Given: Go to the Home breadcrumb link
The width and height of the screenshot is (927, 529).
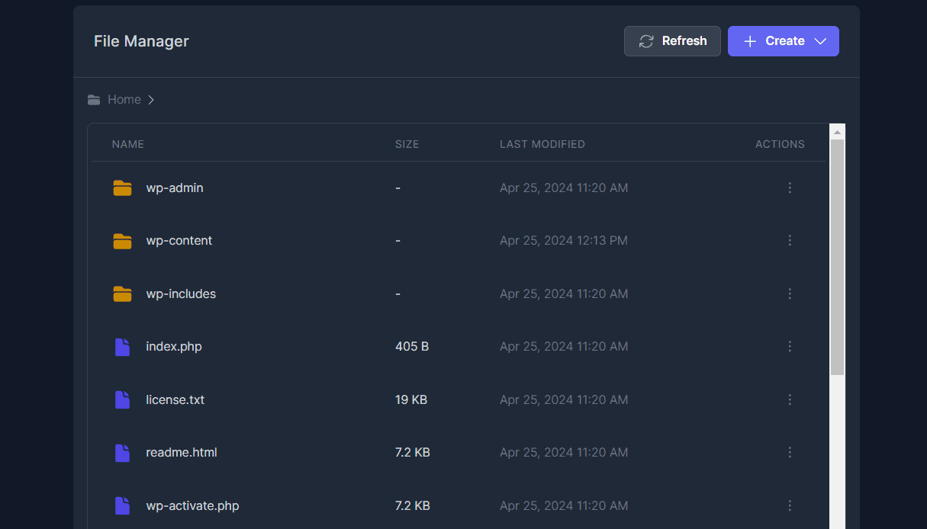Looking at the screenshot, I should pos(124,100).
